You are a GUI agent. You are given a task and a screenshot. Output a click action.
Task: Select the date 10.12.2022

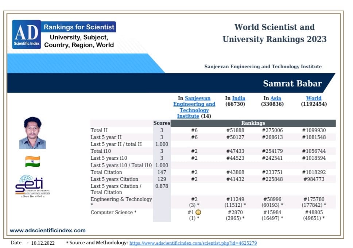pos(43,243)
